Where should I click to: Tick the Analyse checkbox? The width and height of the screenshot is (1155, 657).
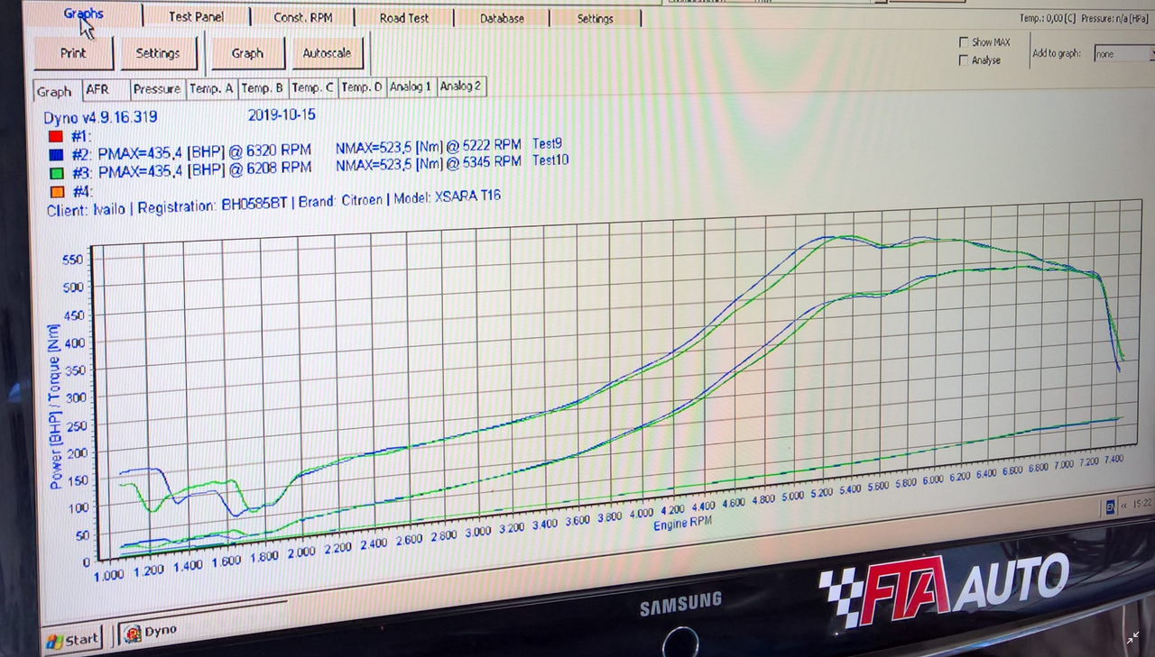pos(964,60)
